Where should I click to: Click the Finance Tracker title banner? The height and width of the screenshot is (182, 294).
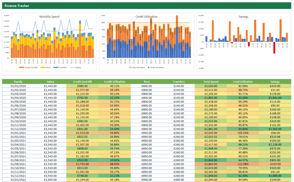click(x=147, y=6)
